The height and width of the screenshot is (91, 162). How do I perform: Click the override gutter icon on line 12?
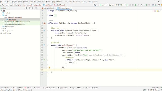[x=44, y=30]
